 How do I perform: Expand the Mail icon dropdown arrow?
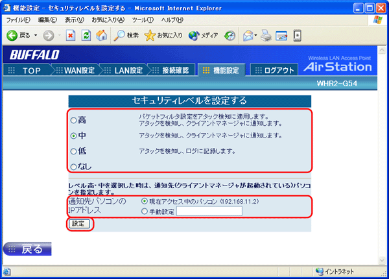click(x=256, y=36)
